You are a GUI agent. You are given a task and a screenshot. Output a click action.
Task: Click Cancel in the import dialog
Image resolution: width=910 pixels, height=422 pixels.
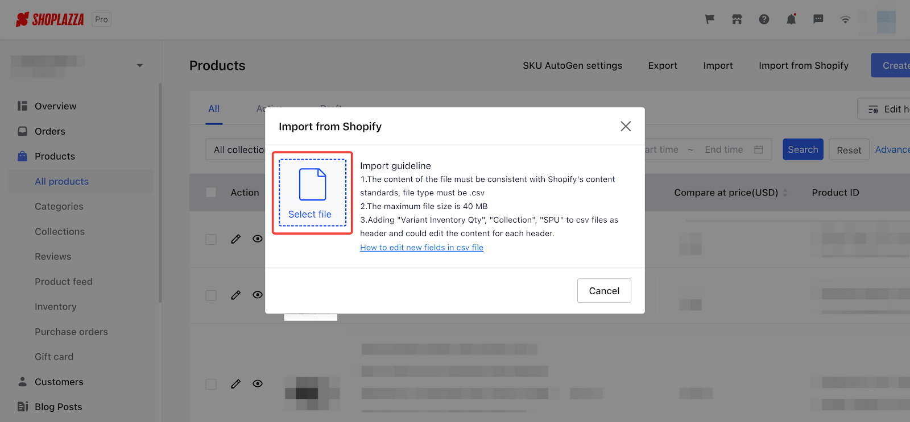604,291
